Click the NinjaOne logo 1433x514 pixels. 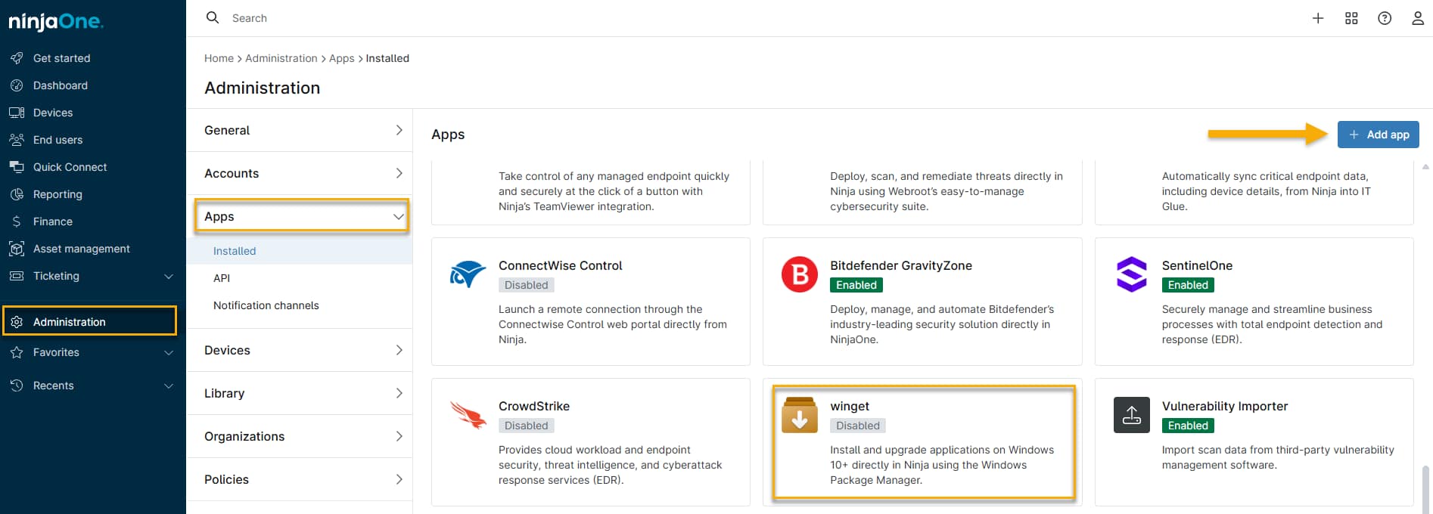pyautogui.click(x=55, y=21)
